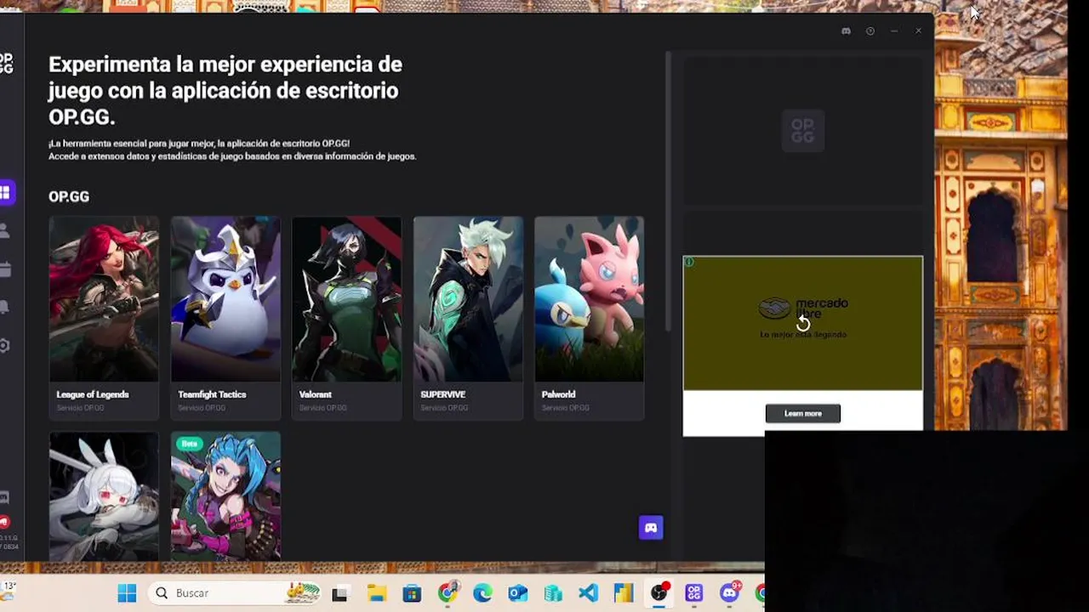
Task: Click the Learn more ad button
Action: coord(803,413)
